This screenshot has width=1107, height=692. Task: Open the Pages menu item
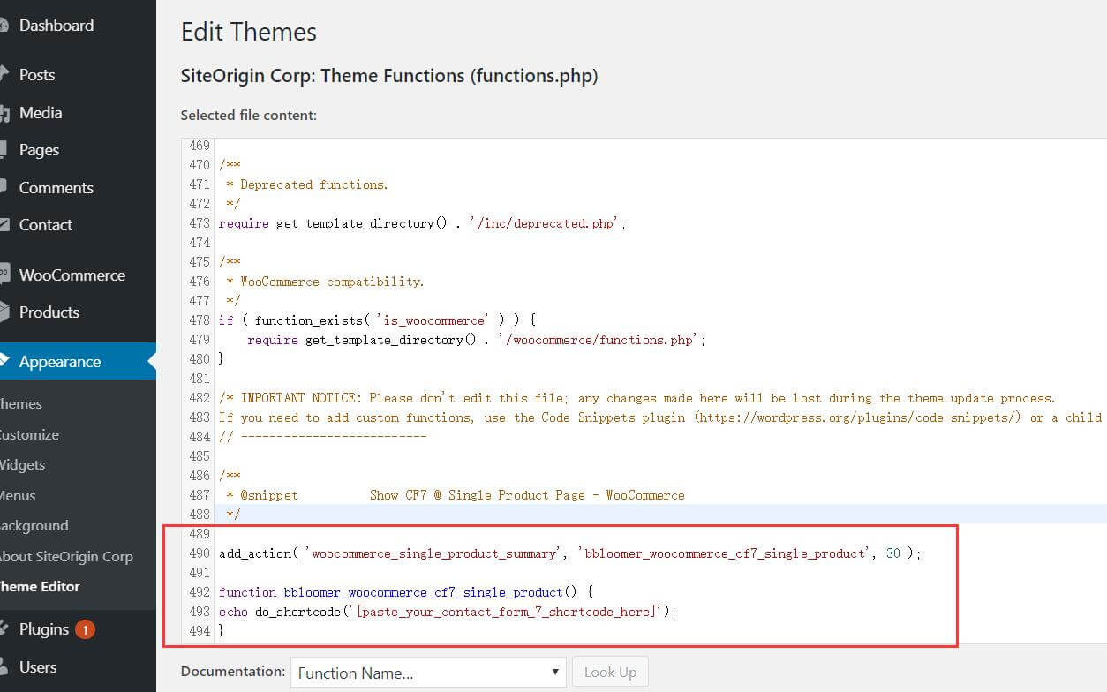(x=39, y=150)
